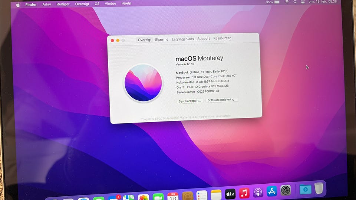Click the date and time ons. 18. feb.
The width and height of the screenshot is (356, 200).
click(x=323, y=1)
